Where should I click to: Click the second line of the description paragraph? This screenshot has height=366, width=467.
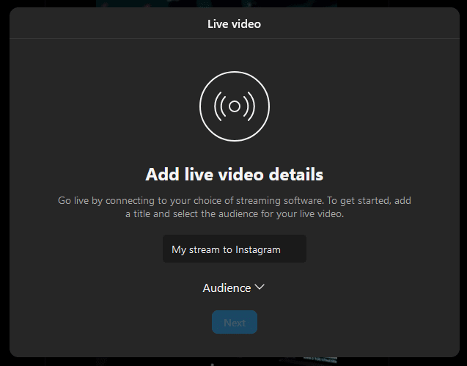[x=235, y=214]
